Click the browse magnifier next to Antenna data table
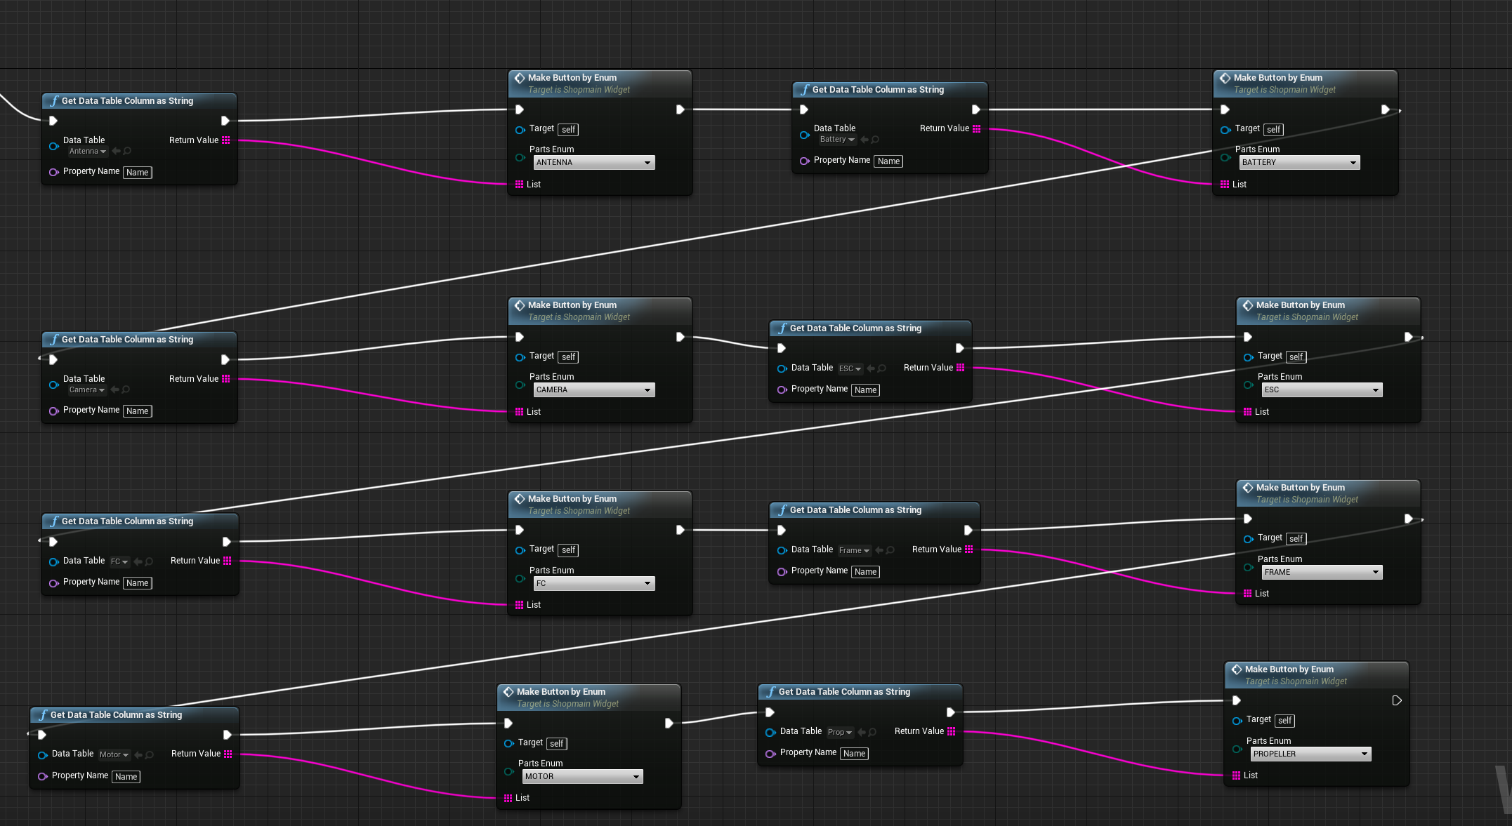This screenshot has width=1512, height=826. click(x=127, y=152)
